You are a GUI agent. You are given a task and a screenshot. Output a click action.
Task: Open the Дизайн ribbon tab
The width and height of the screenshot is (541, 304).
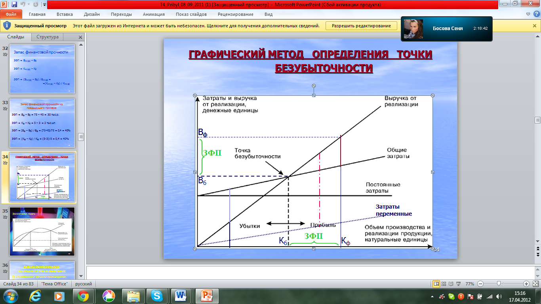coord(92,14)
